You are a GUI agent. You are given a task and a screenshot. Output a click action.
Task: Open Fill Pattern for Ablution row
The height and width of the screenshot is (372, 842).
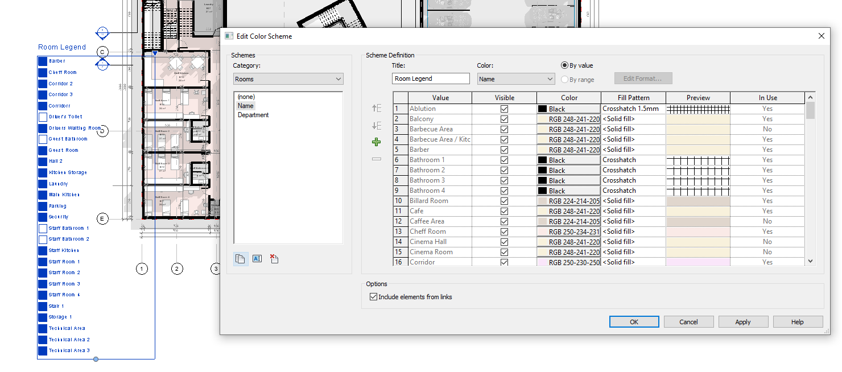coord(633,109)
